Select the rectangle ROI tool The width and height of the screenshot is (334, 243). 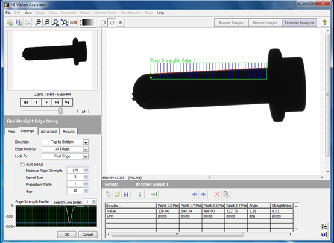click(x=103, y=22)
